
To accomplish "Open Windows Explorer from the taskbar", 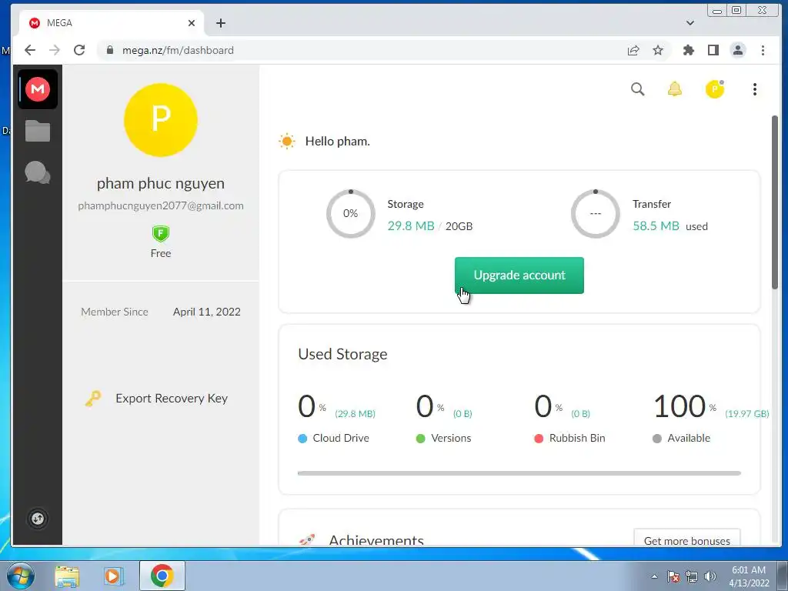I will tap(67, 576).
